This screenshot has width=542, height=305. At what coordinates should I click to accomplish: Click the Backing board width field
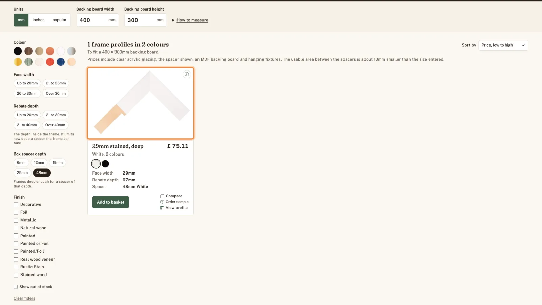[98, 20]
